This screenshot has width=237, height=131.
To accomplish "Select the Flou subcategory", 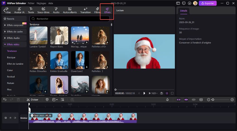I will point(9,89).
